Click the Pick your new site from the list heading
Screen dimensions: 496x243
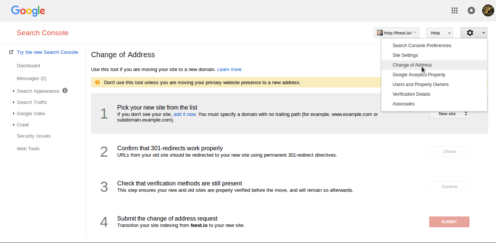(x=157, y=107)
